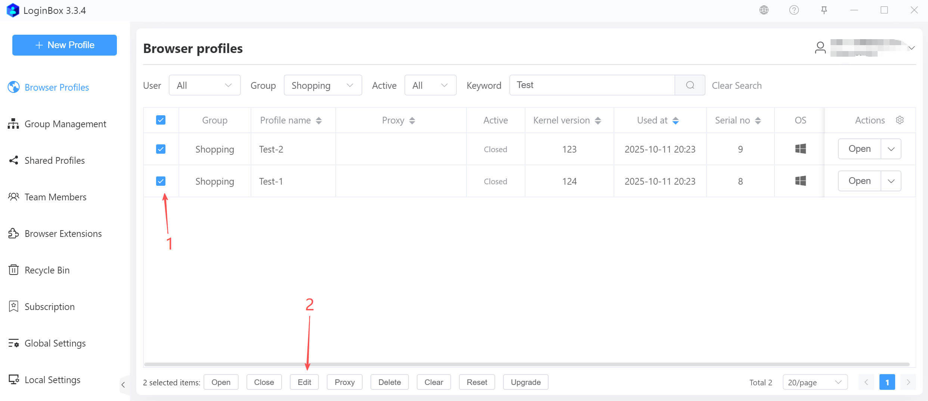Click the keyword search magnifier icon
This screenshot has width=928, height=401.
[x=690, y=85]
